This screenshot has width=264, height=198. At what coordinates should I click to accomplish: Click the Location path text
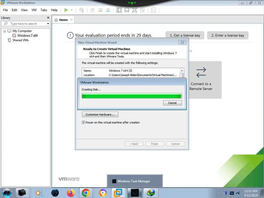pyautogui.click(x=143, y=75)
